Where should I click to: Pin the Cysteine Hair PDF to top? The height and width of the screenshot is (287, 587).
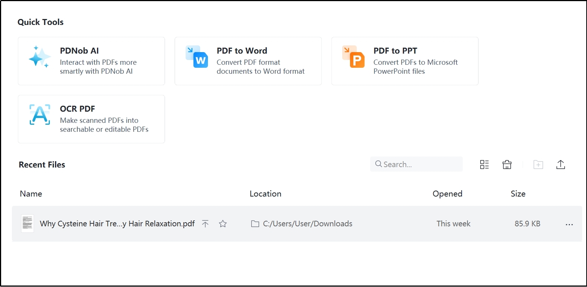coord(205,224)
